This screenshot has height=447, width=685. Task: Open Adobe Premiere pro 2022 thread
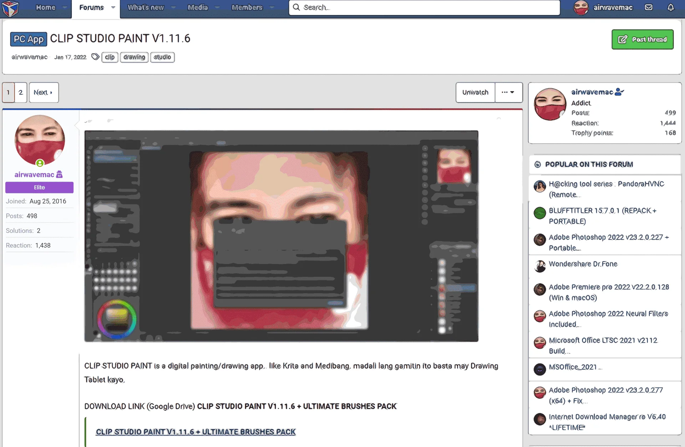pyautogui.click(x=609, y=292)
